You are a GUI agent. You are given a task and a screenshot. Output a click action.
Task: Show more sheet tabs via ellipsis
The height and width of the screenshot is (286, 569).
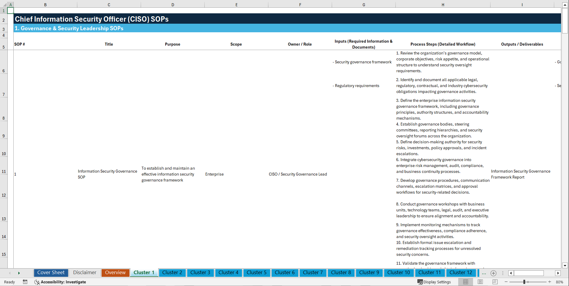[484, 273]
